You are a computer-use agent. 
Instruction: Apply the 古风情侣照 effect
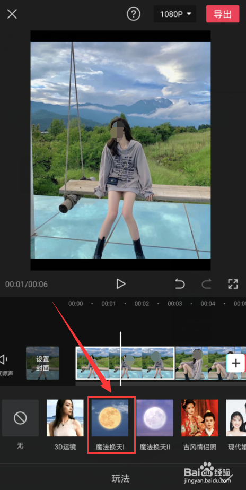coord(200,425)
